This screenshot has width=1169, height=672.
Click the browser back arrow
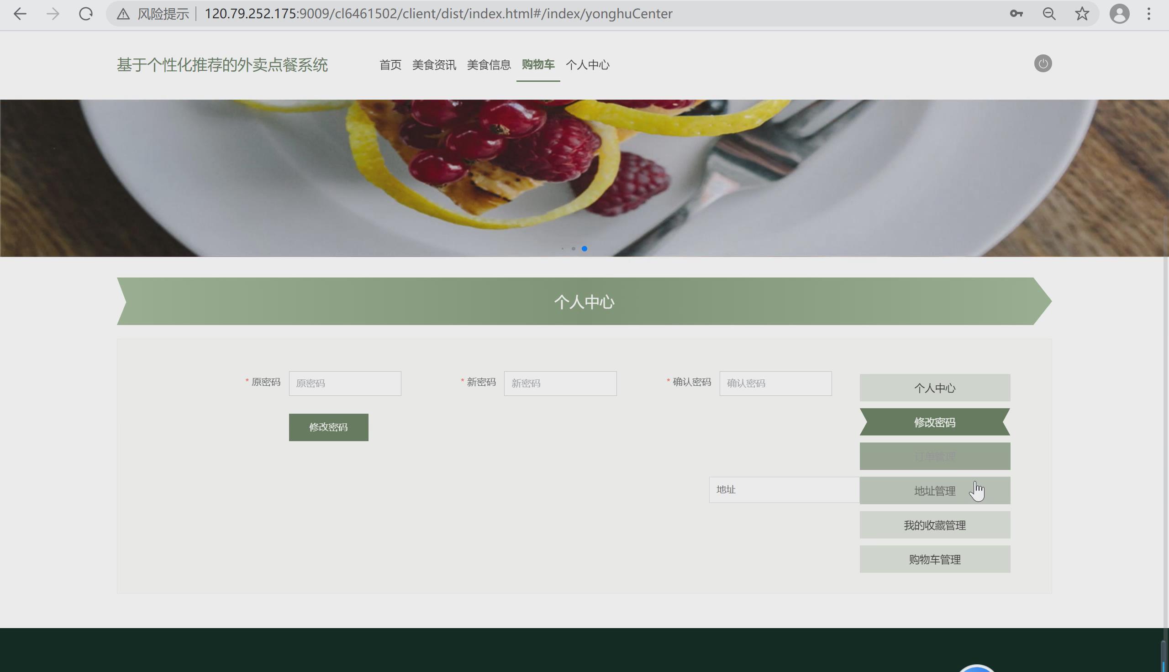(x=19, y=14)
